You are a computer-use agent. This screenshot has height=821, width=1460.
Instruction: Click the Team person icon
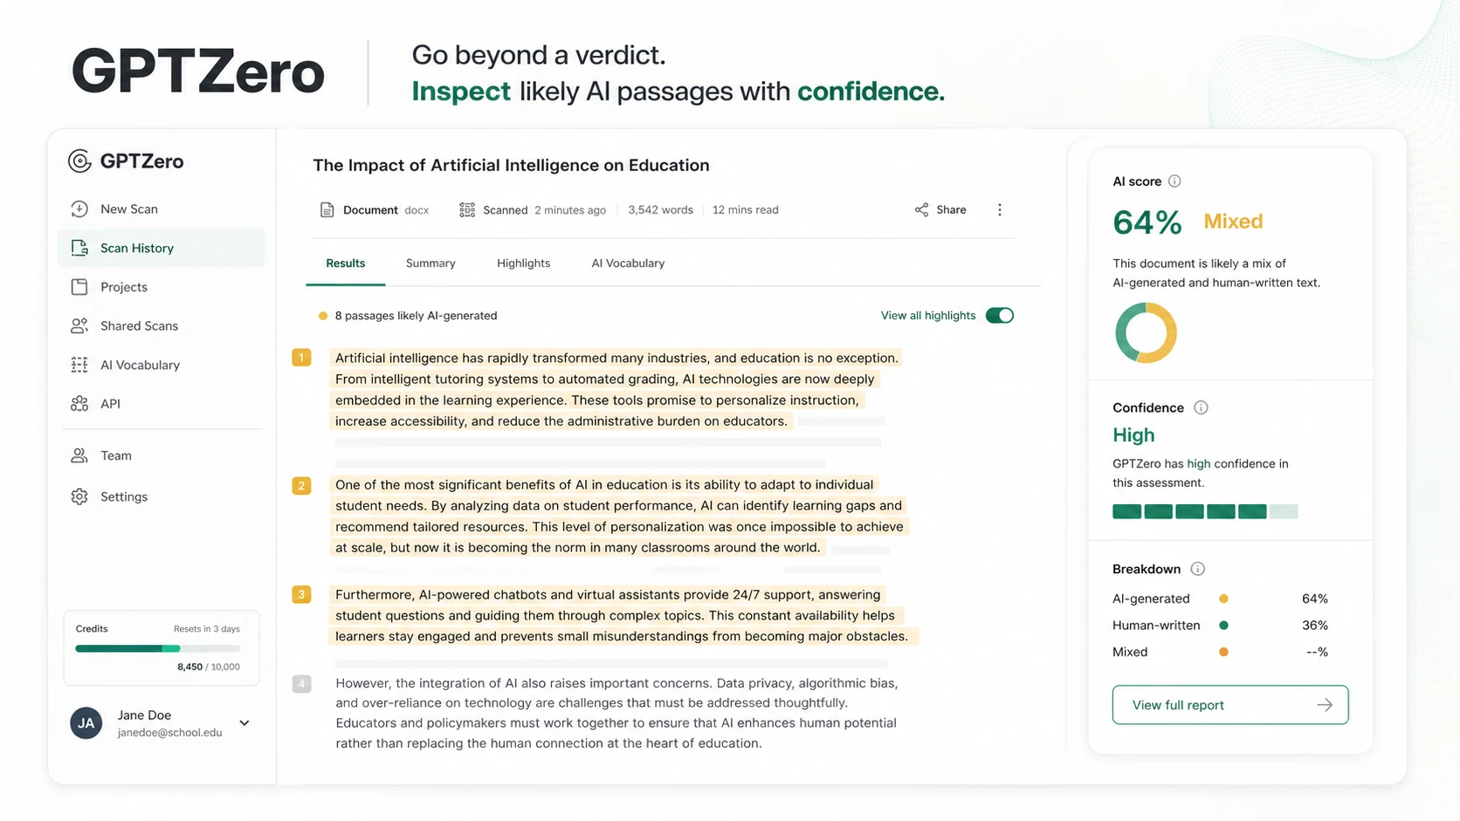[x=79, y=455]
